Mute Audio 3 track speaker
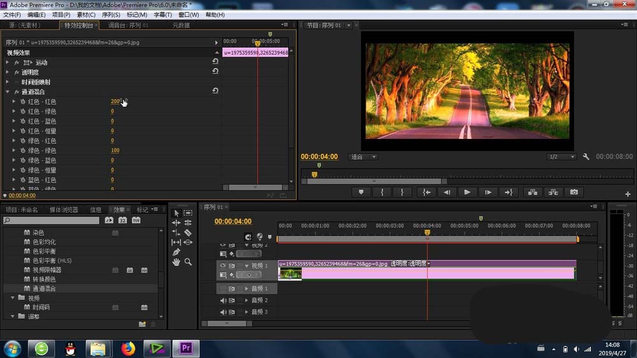The width and height of the screenshot is (637, 358). [223, 313]
